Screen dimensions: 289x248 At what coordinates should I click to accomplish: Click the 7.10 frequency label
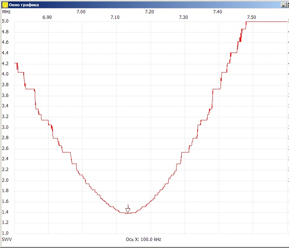[x=115, y=17]
